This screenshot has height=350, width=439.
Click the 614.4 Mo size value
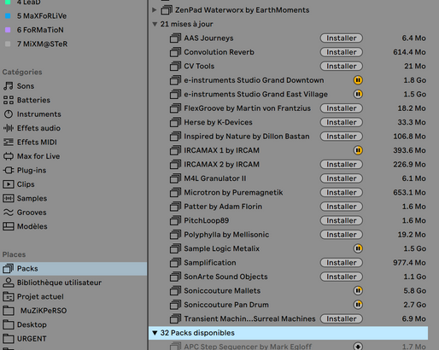409,52
